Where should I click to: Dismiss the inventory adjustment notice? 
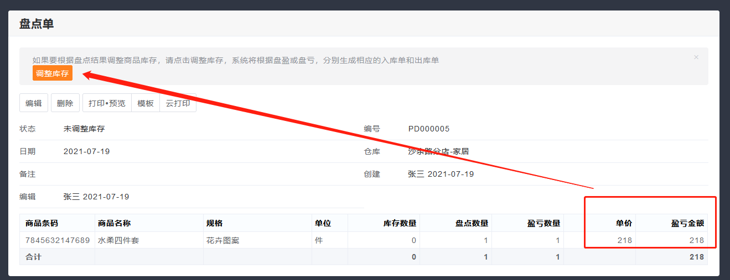pyautogui.click(x=696, y=57)
